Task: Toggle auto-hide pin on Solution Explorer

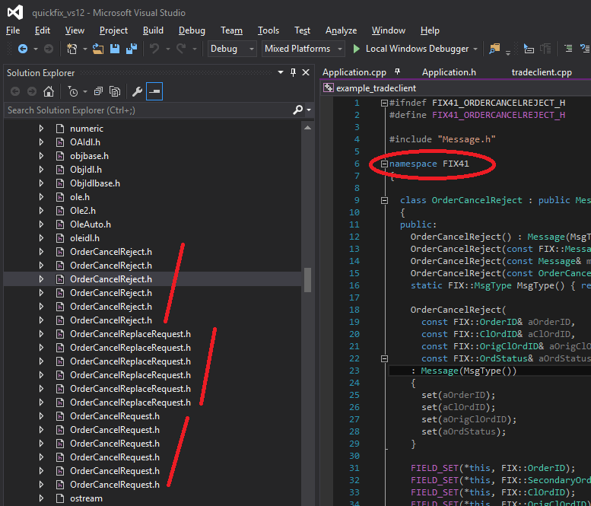Action: tap(294, 72)
